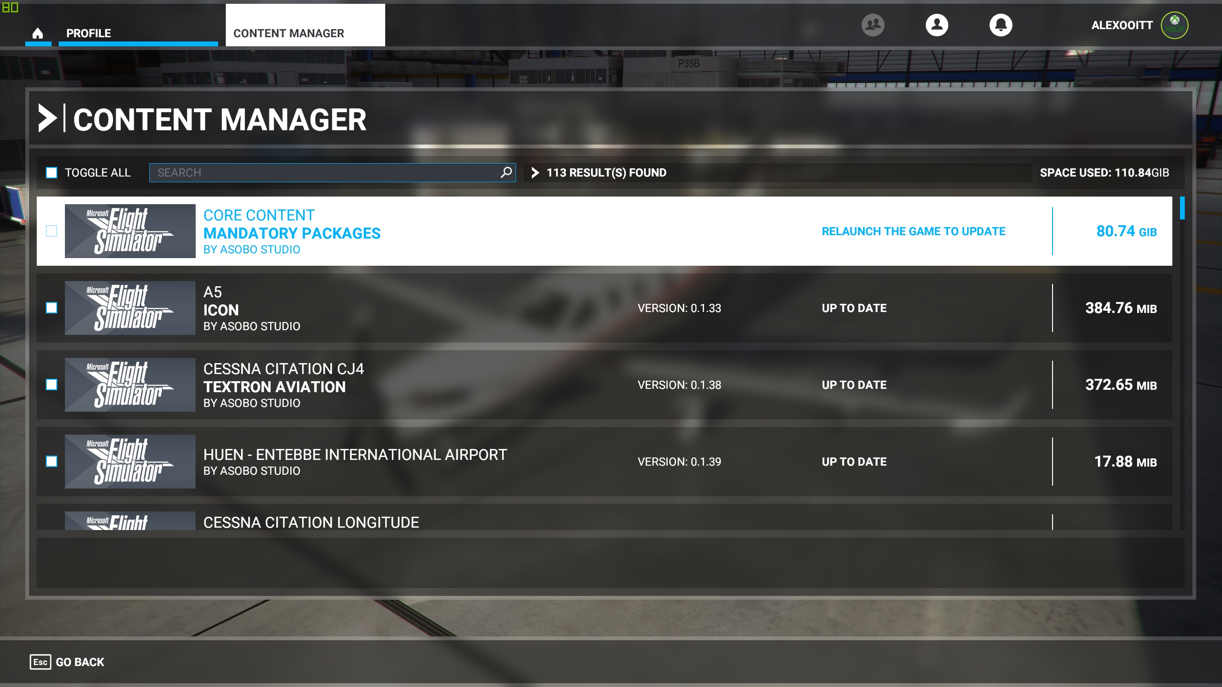
Task: Click the search magnifier icon
Action: 506,172
